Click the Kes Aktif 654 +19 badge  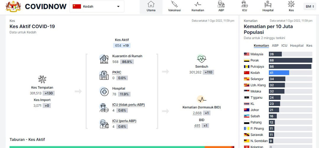click(x=122, y=45)
